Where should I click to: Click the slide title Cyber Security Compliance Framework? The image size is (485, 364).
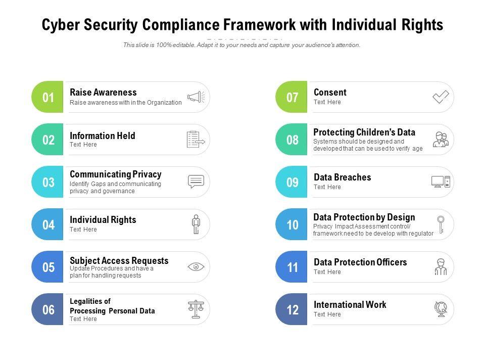(x=243, y=25)
